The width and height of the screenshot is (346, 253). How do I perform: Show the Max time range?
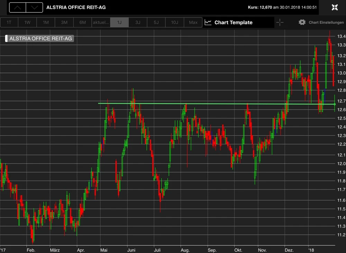(193, 23)
